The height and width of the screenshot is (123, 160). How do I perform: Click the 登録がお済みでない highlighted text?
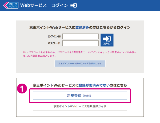94,85
